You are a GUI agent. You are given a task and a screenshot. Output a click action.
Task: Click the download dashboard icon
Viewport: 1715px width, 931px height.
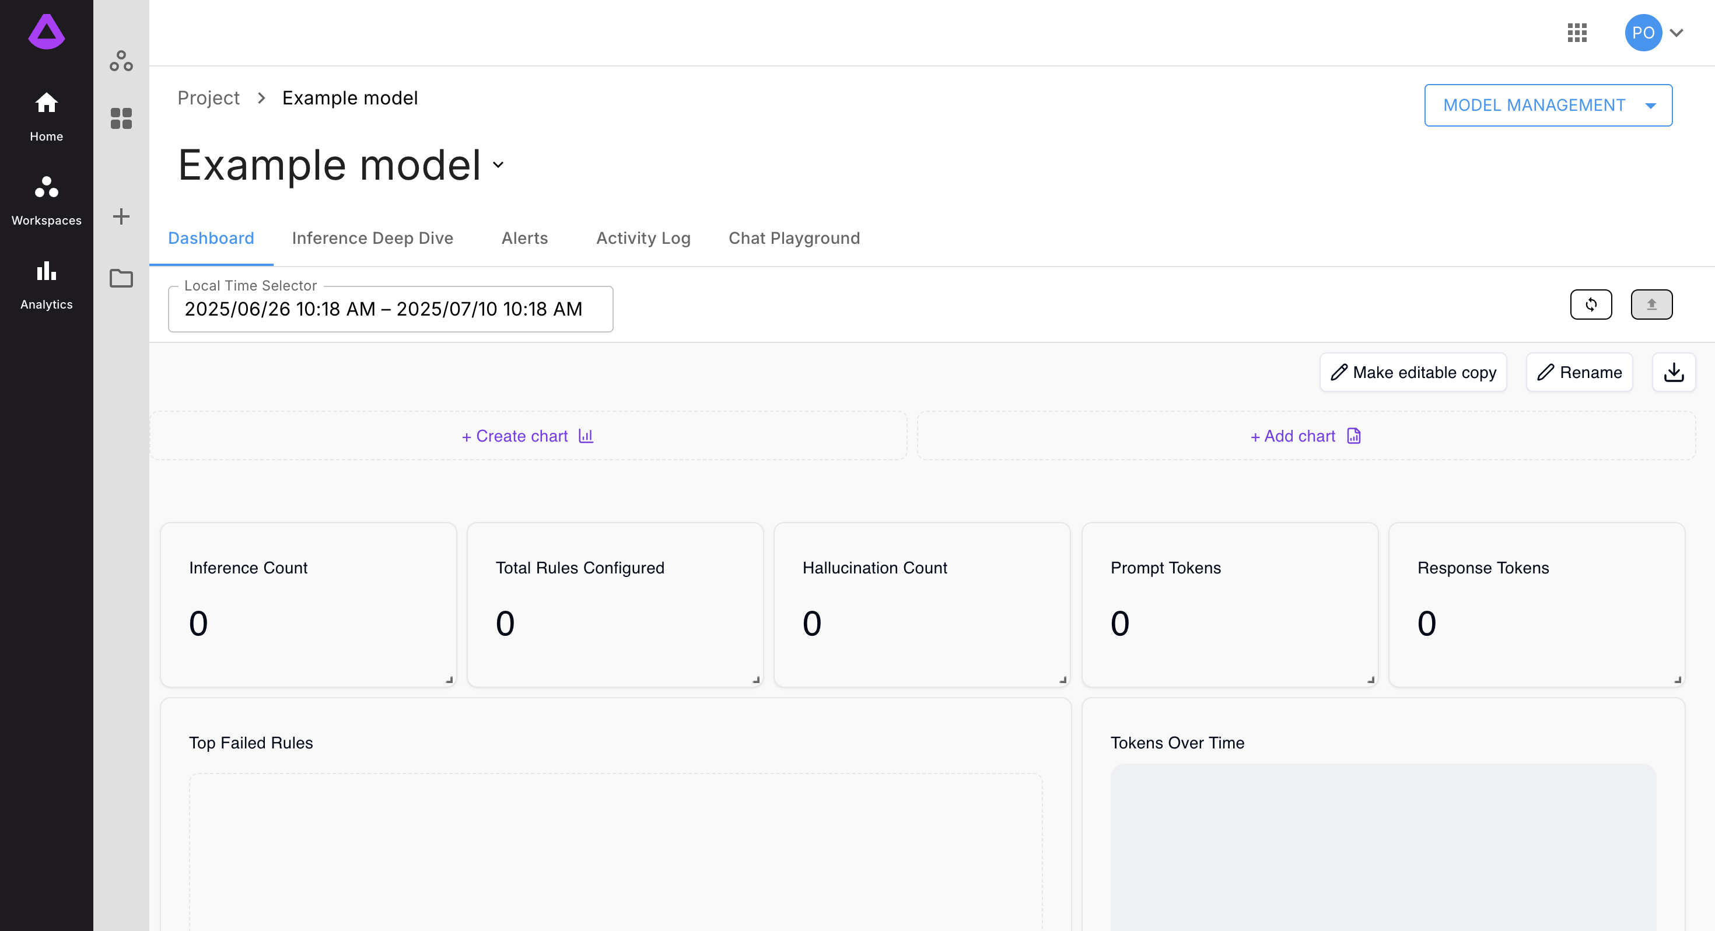[1674, 372]
